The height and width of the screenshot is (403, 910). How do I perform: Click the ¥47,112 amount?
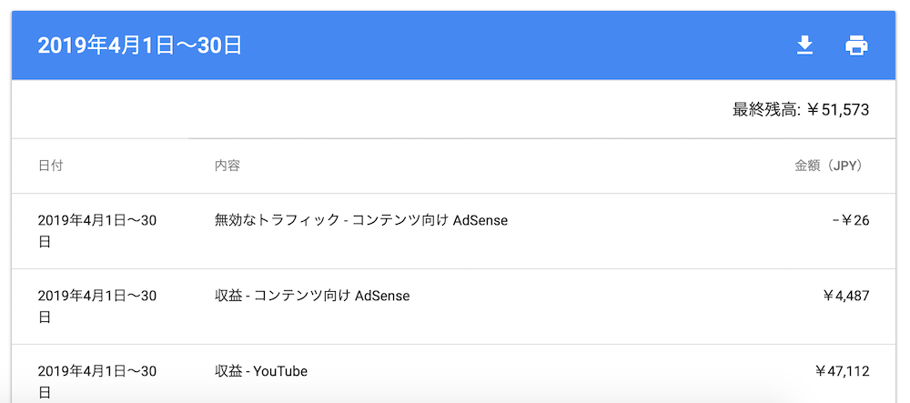click(x=843, y=371)
